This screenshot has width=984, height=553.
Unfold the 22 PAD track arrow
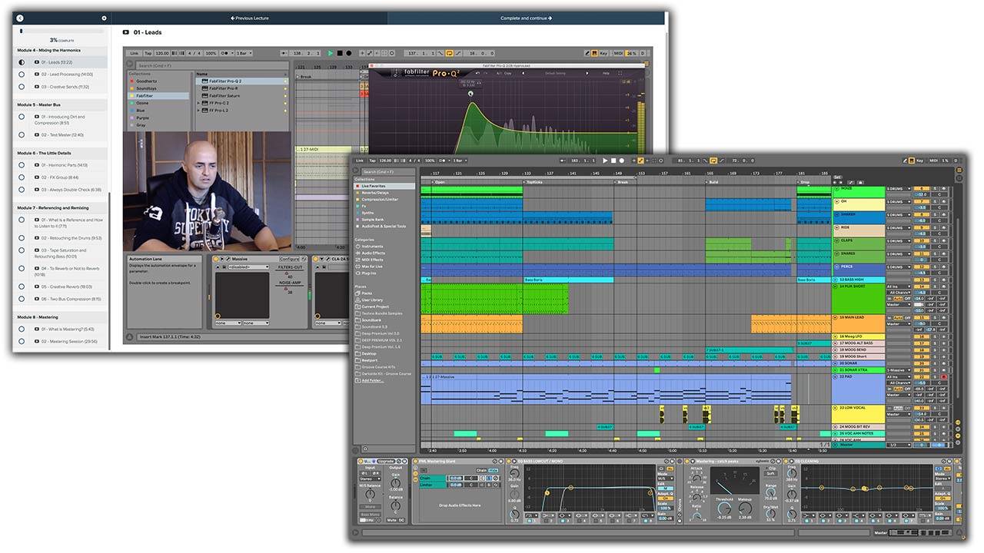click(836, 376)
